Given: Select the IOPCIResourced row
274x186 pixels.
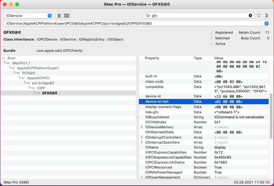Looking at the screenshot, I should (x=204, y=167).
